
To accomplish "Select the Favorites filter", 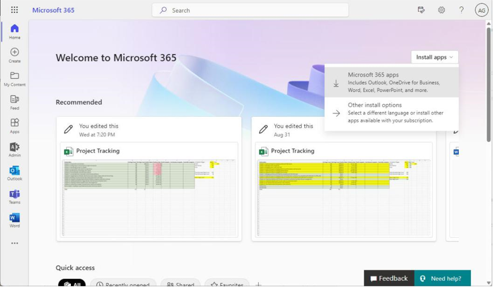I will click(227, 283).
